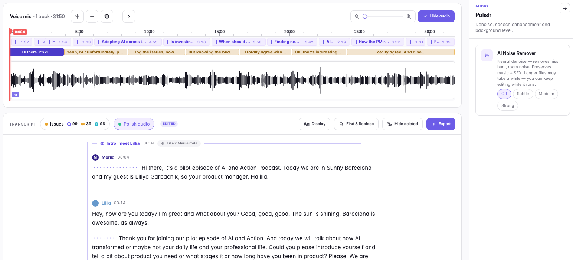Select segment 'Totally agree. And also,…'

[401, 52]
